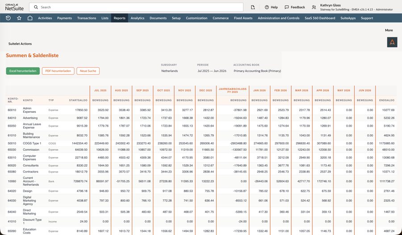Image resolution: width=402 pixels, height=235 pixels.
Task: Click the Digital Marketing Agency account
Action: [x=29, y=201]
